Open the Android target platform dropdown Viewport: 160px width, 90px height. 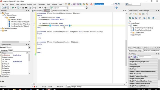point(66,8)
